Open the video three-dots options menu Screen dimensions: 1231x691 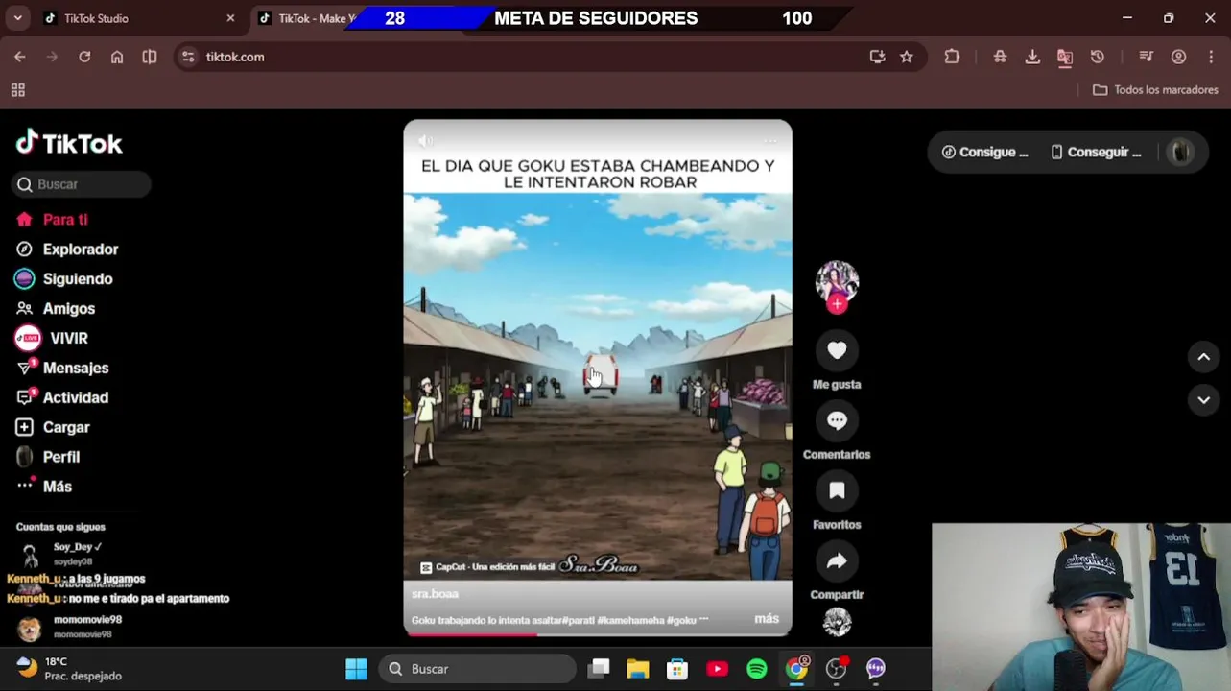pyautogui.click(x=769, y=141)
